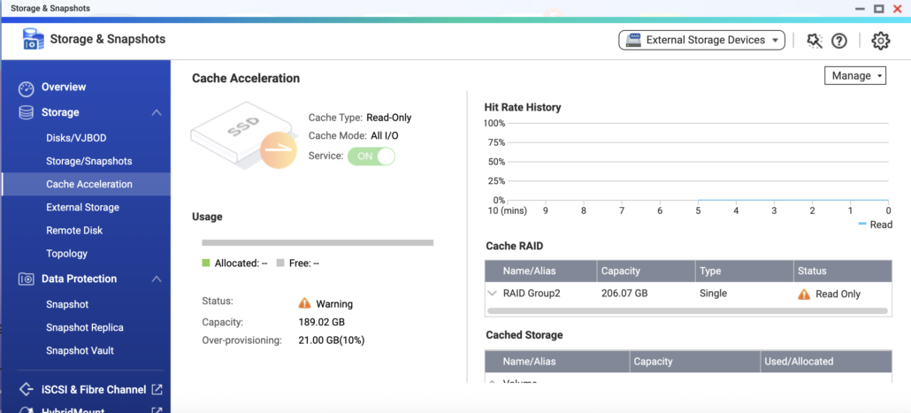Click the Storage database stack icon in the sidebar
Image resolution: width=911 pixels, height=413 pixels.
(27, 112)
